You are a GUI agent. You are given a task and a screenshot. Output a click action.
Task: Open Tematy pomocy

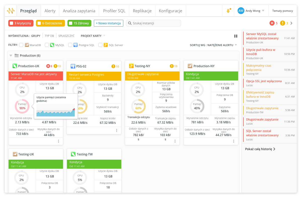pos(283,11)
